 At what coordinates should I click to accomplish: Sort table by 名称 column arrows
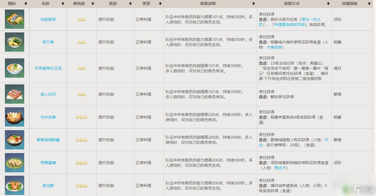[x=63, y=4]
